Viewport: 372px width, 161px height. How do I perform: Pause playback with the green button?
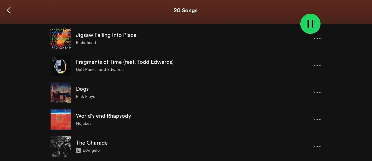tap(310, 24)
